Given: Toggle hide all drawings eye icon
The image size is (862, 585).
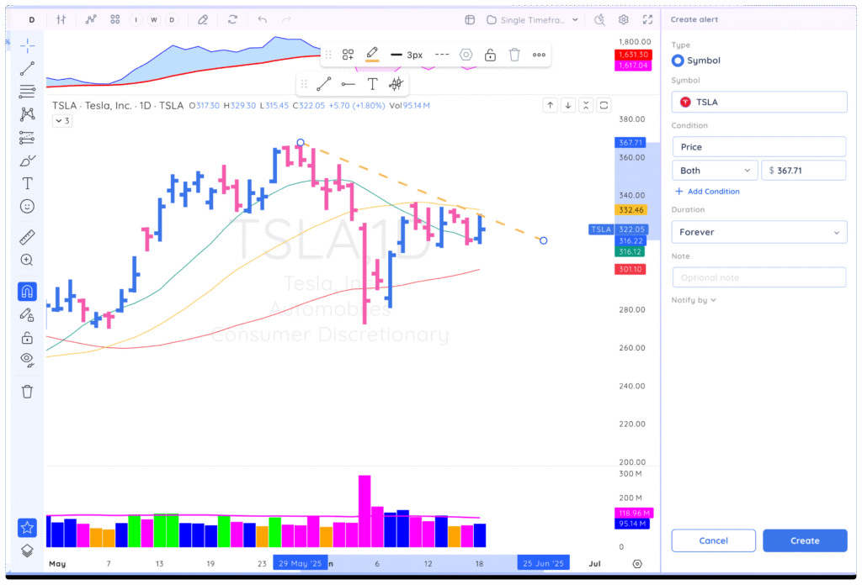Looking at the screenshot, I should [x=27, y=360].
